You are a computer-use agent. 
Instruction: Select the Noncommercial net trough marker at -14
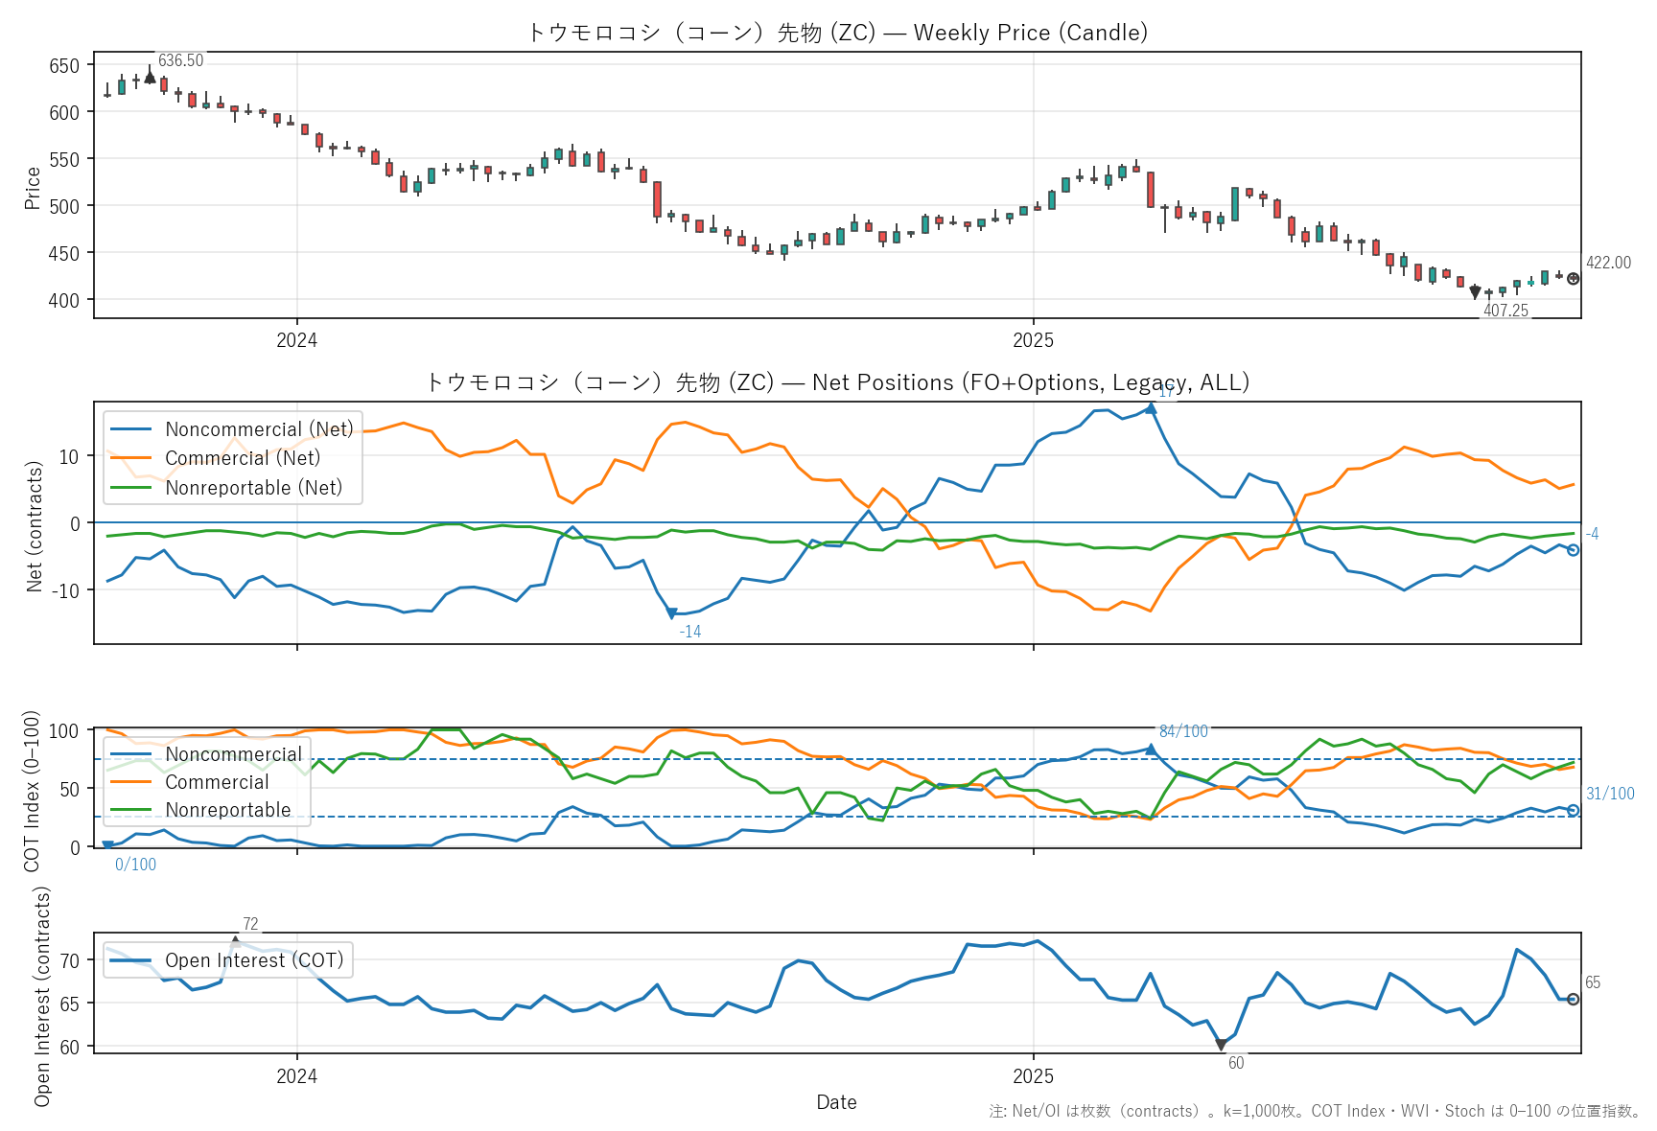[x=671, y=613]
